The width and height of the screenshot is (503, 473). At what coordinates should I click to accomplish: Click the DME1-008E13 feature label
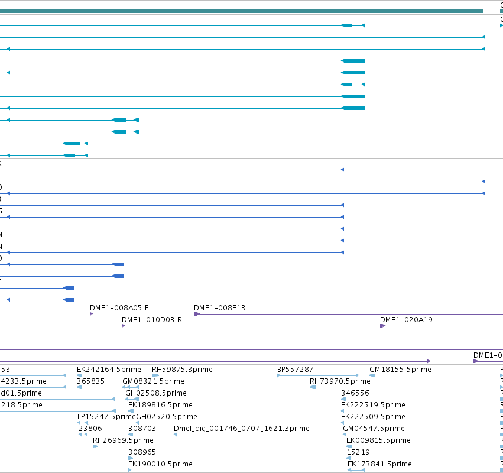[219, 308]
